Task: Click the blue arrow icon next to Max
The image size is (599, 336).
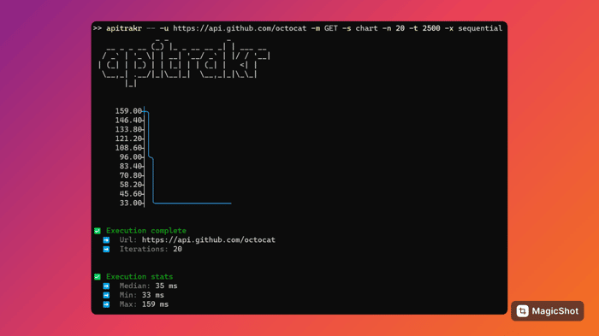Action: tap(106, 304)
